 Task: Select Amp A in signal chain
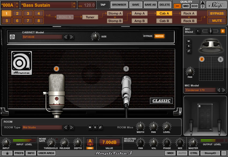[139, 13]
